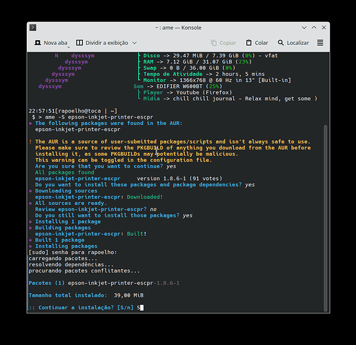This screenshot has height=345, width=356.
Task: Click the RAM usage line
Action: pos(197,62)
